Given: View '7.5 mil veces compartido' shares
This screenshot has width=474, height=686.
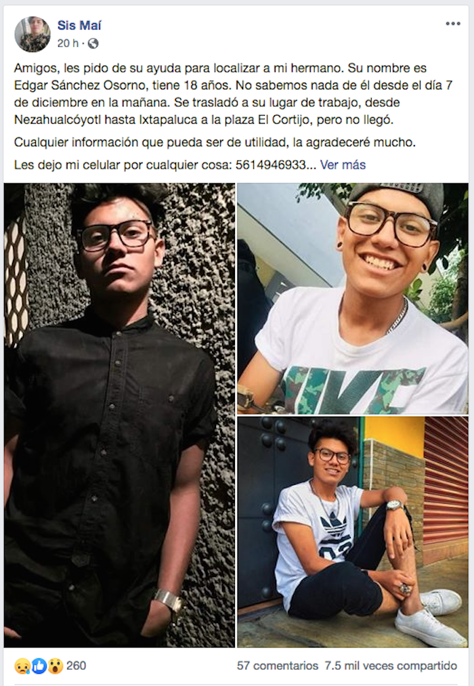Looking at the screenshot, I should pos(391,666).
